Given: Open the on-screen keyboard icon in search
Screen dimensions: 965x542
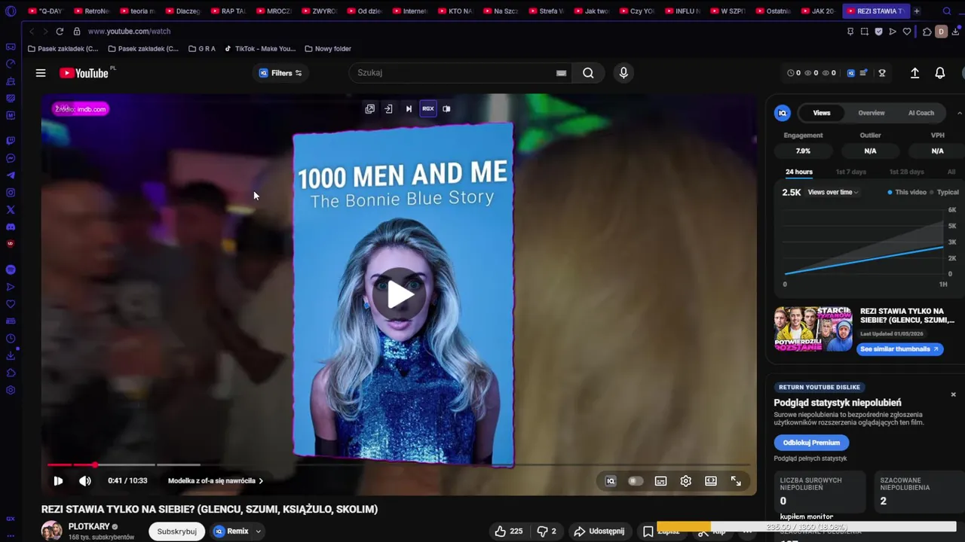Looking at the screenshot, I should [x=561, y=73].
